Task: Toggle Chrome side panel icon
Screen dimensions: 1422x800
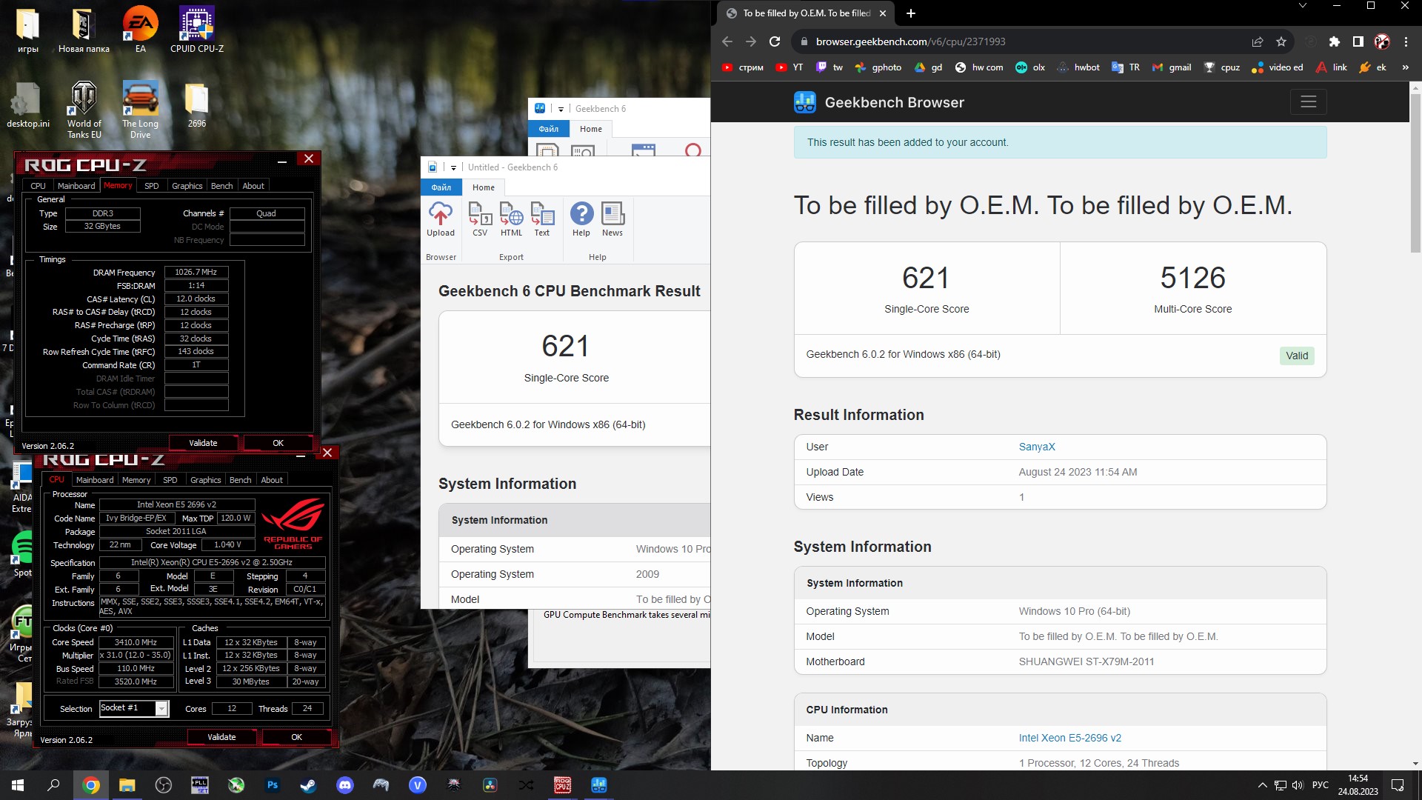Action: pos(1358,41)
